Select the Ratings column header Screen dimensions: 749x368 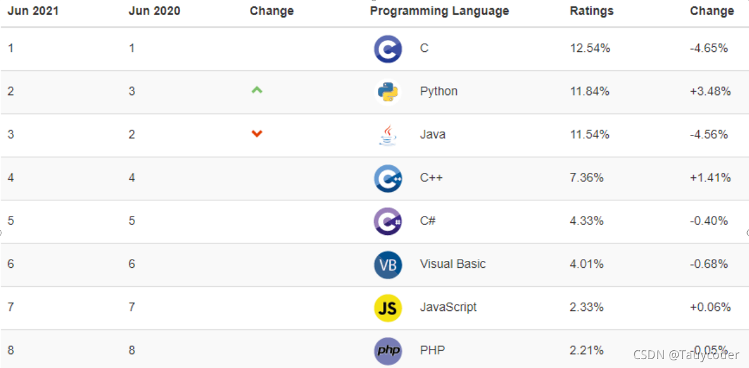[x=592, y=11]
